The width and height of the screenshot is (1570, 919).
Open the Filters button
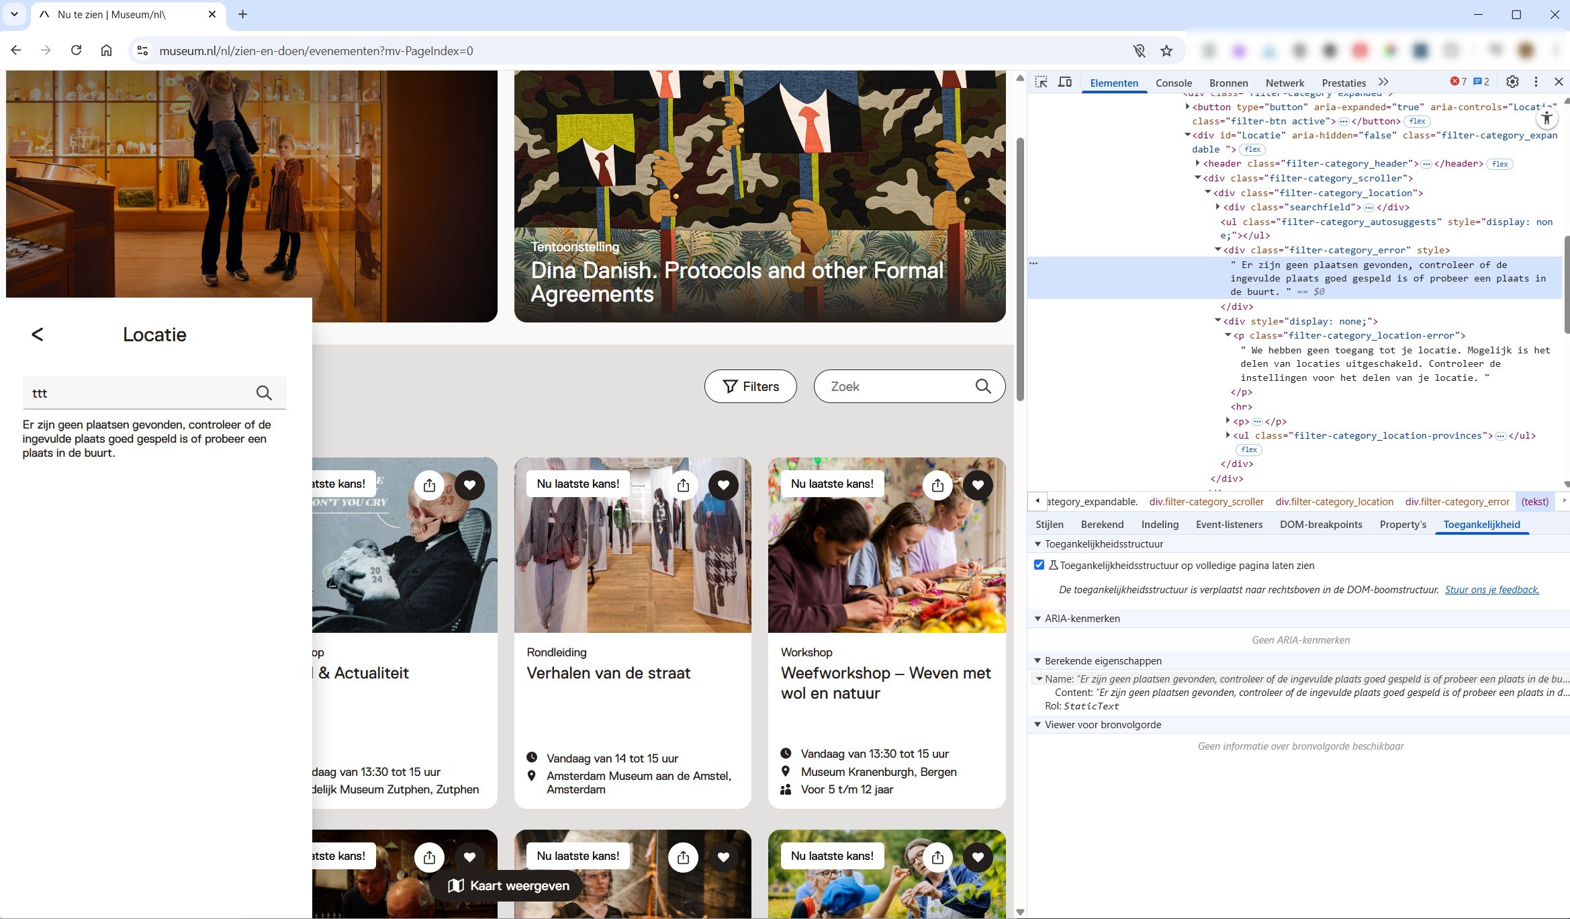751,386
